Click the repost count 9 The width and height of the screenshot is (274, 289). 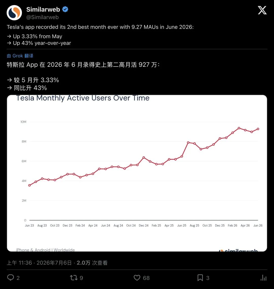[x=81, y=278]
